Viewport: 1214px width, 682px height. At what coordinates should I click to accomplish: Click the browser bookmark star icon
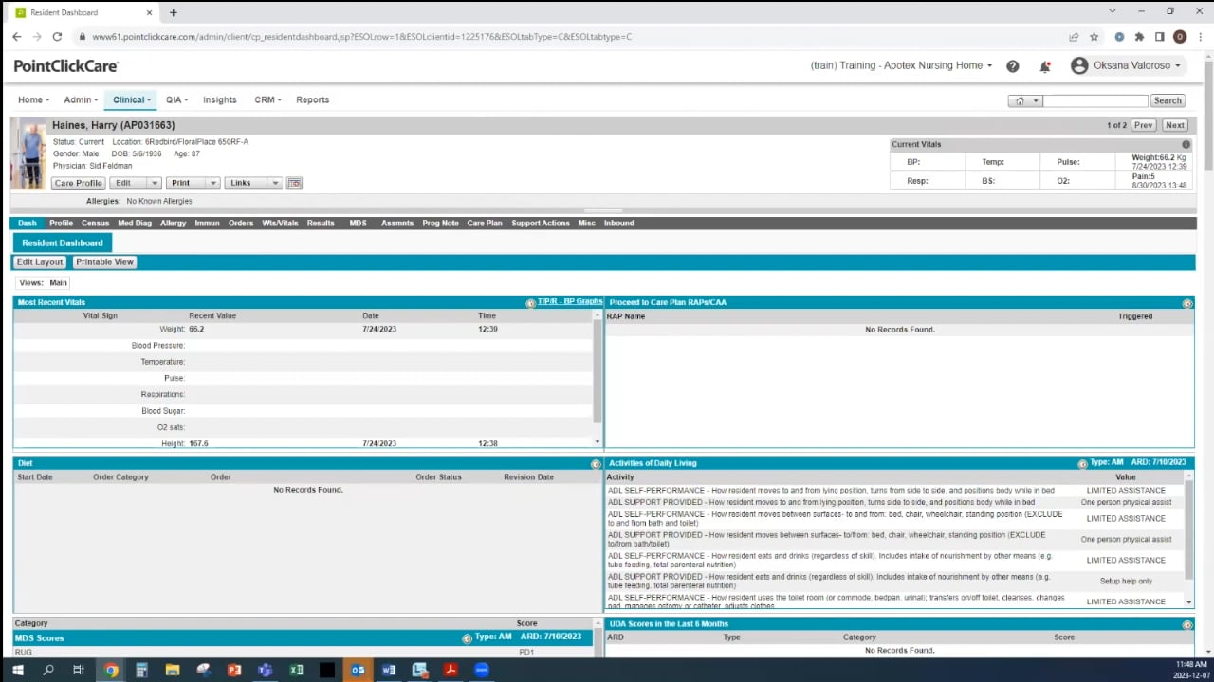(1094, 37)
